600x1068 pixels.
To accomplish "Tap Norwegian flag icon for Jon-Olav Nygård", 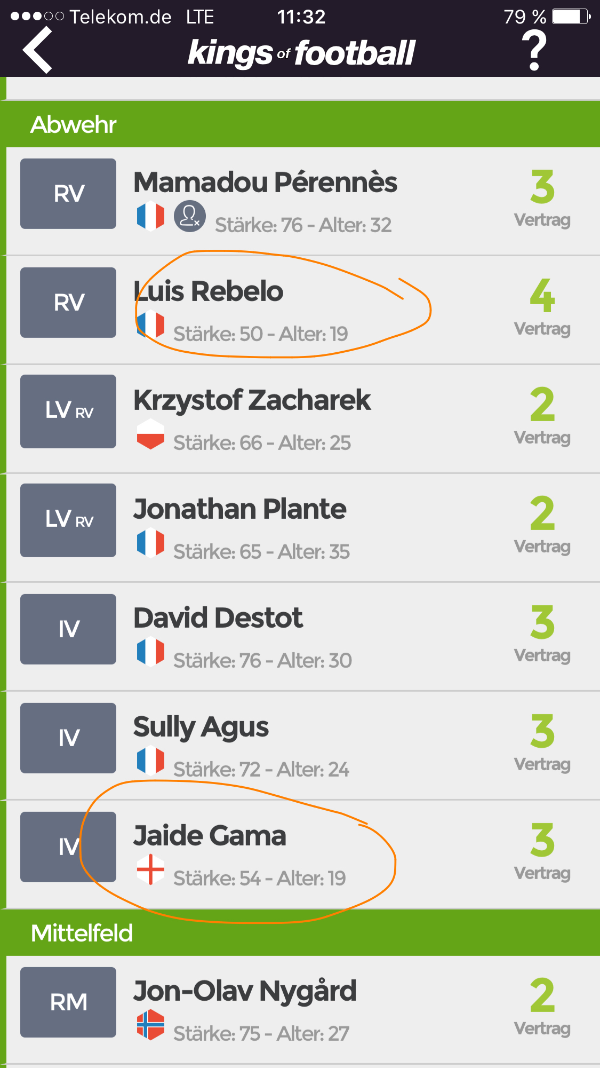I will click(150, 1024).
